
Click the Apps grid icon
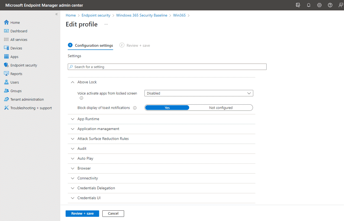point(7,57)
